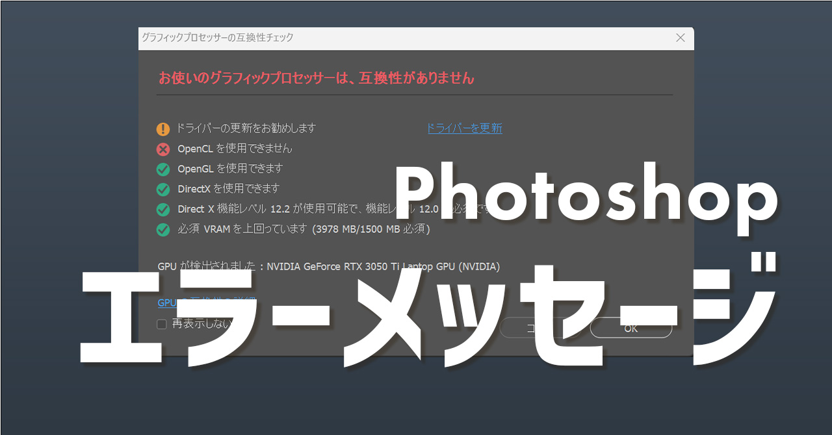
Task: Select the red heading お使いのグラフィックプロセッサーは、互換性がありません
Action: tap(317, 79)
